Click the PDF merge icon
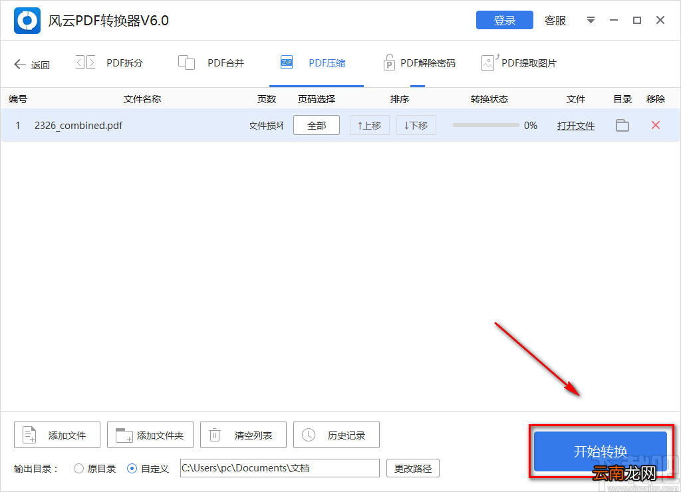The width and height of the screenshot is (681, 492). (186, 62)
